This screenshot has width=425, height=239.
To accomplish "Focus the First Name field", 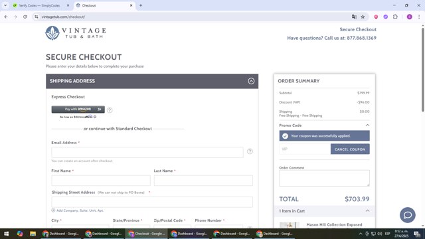I will click(x=101, y=181).
